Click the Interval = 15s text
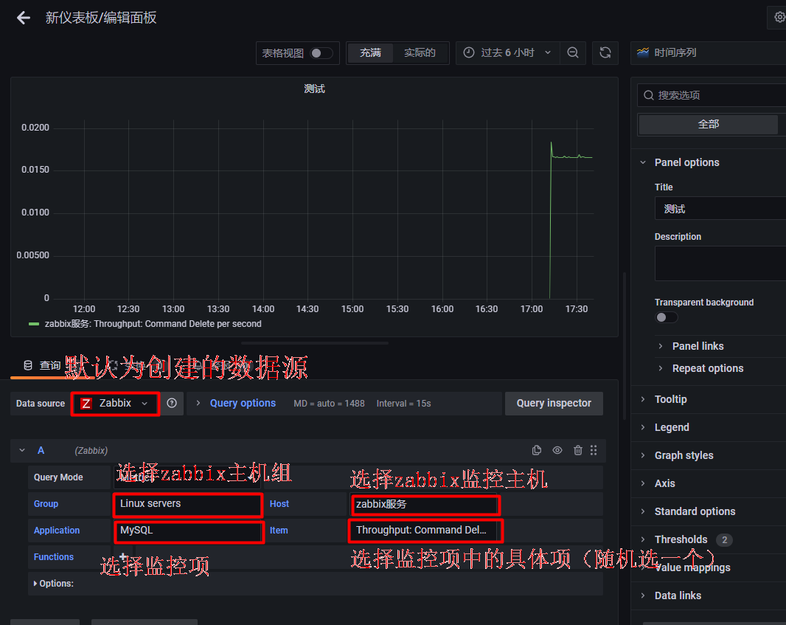Viewport: 786px width, 625px height. click(403, 404)
